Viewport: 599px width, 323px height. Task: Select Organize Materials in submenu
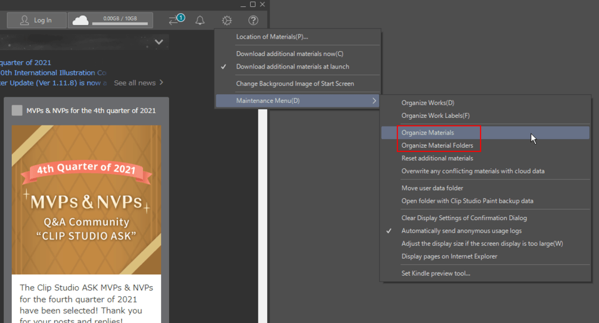point(485,133)
